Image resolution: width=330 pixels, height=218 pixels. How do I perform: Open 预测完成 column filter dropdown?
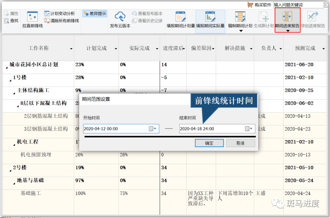click(x=324, y=49)
